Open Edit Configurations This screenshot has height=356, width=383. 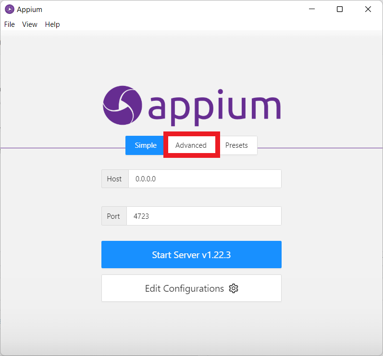[x=191, y=288]
